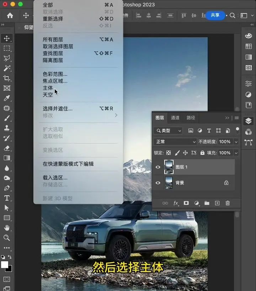Select the Path Selection arrow tool
This screenshot has width=256, height=291.
(7, 208)
